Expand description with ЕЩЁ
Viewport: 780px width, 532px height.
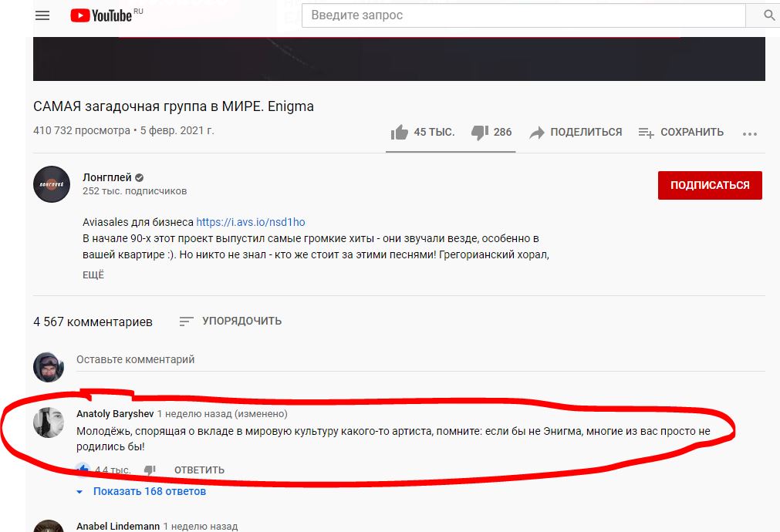[x=93, y=275]
